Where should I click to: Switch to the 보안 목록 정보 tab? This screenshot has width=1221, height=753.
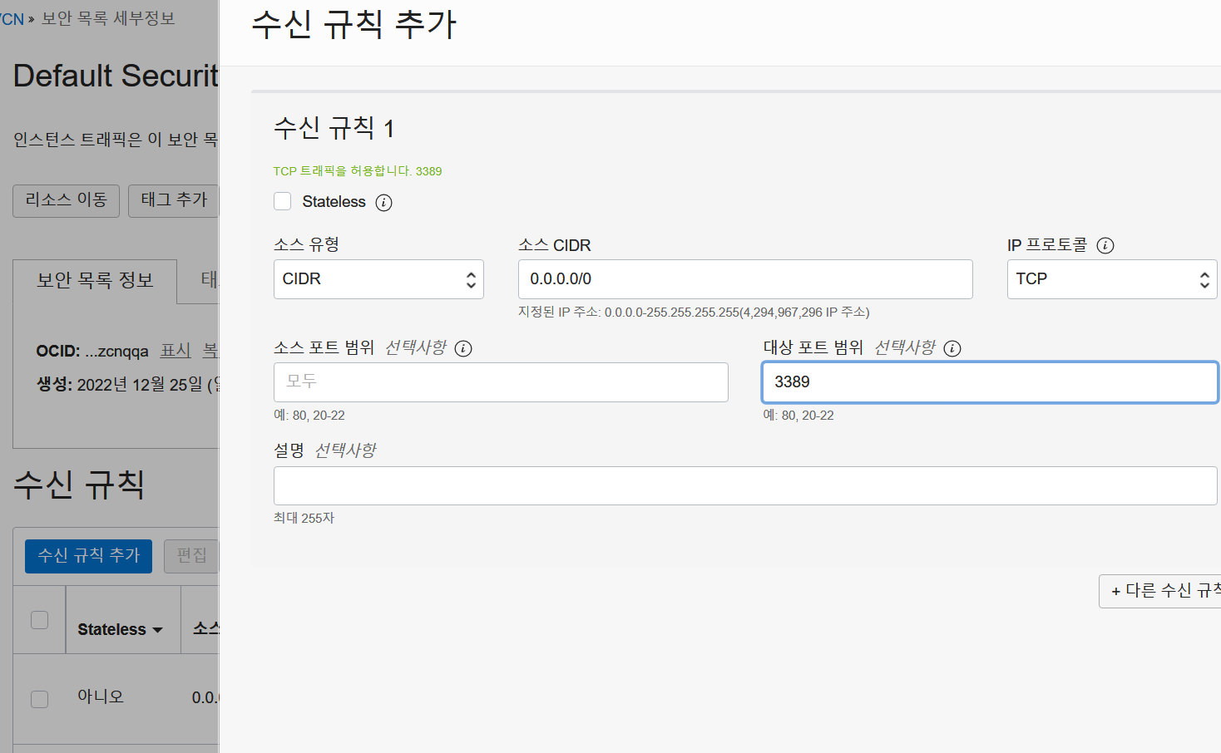(x=95, y=281)
